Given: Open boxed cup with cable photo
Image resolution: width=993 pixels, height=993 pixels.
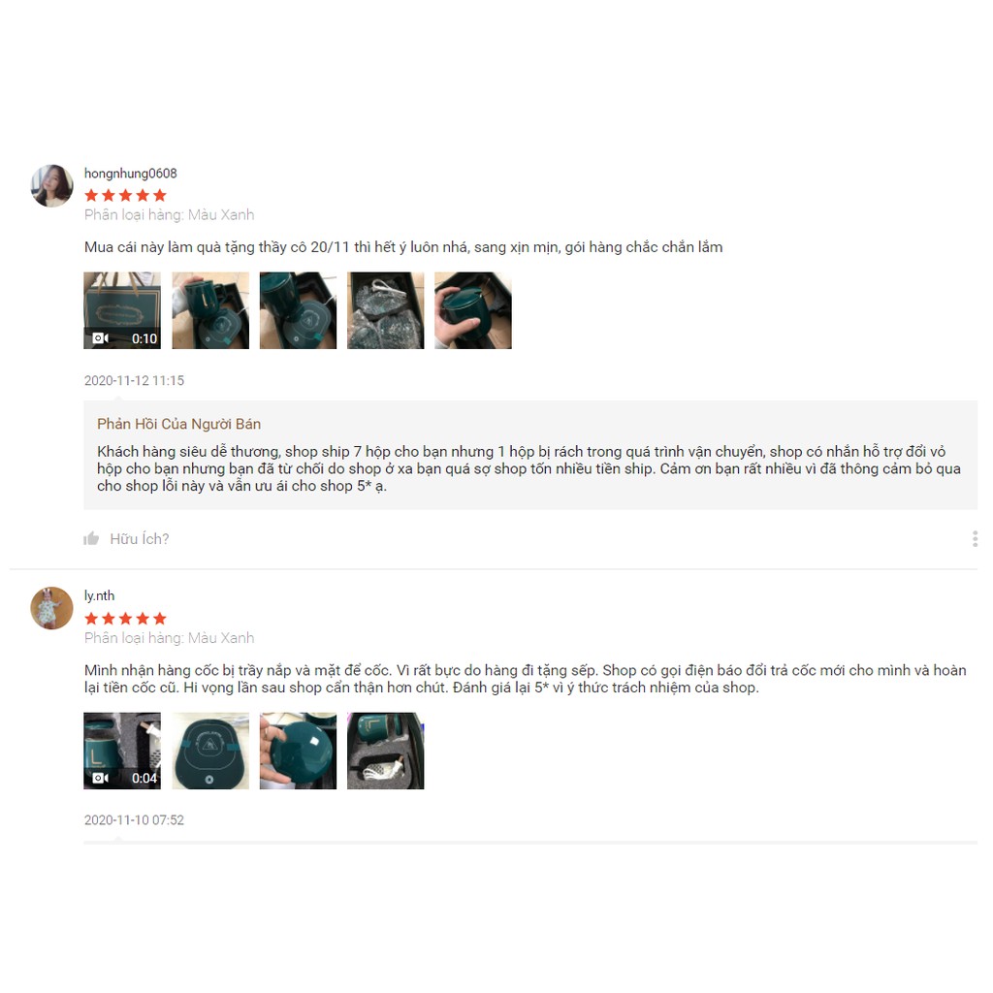Looking at the screenshot, I should click(385, 751).
